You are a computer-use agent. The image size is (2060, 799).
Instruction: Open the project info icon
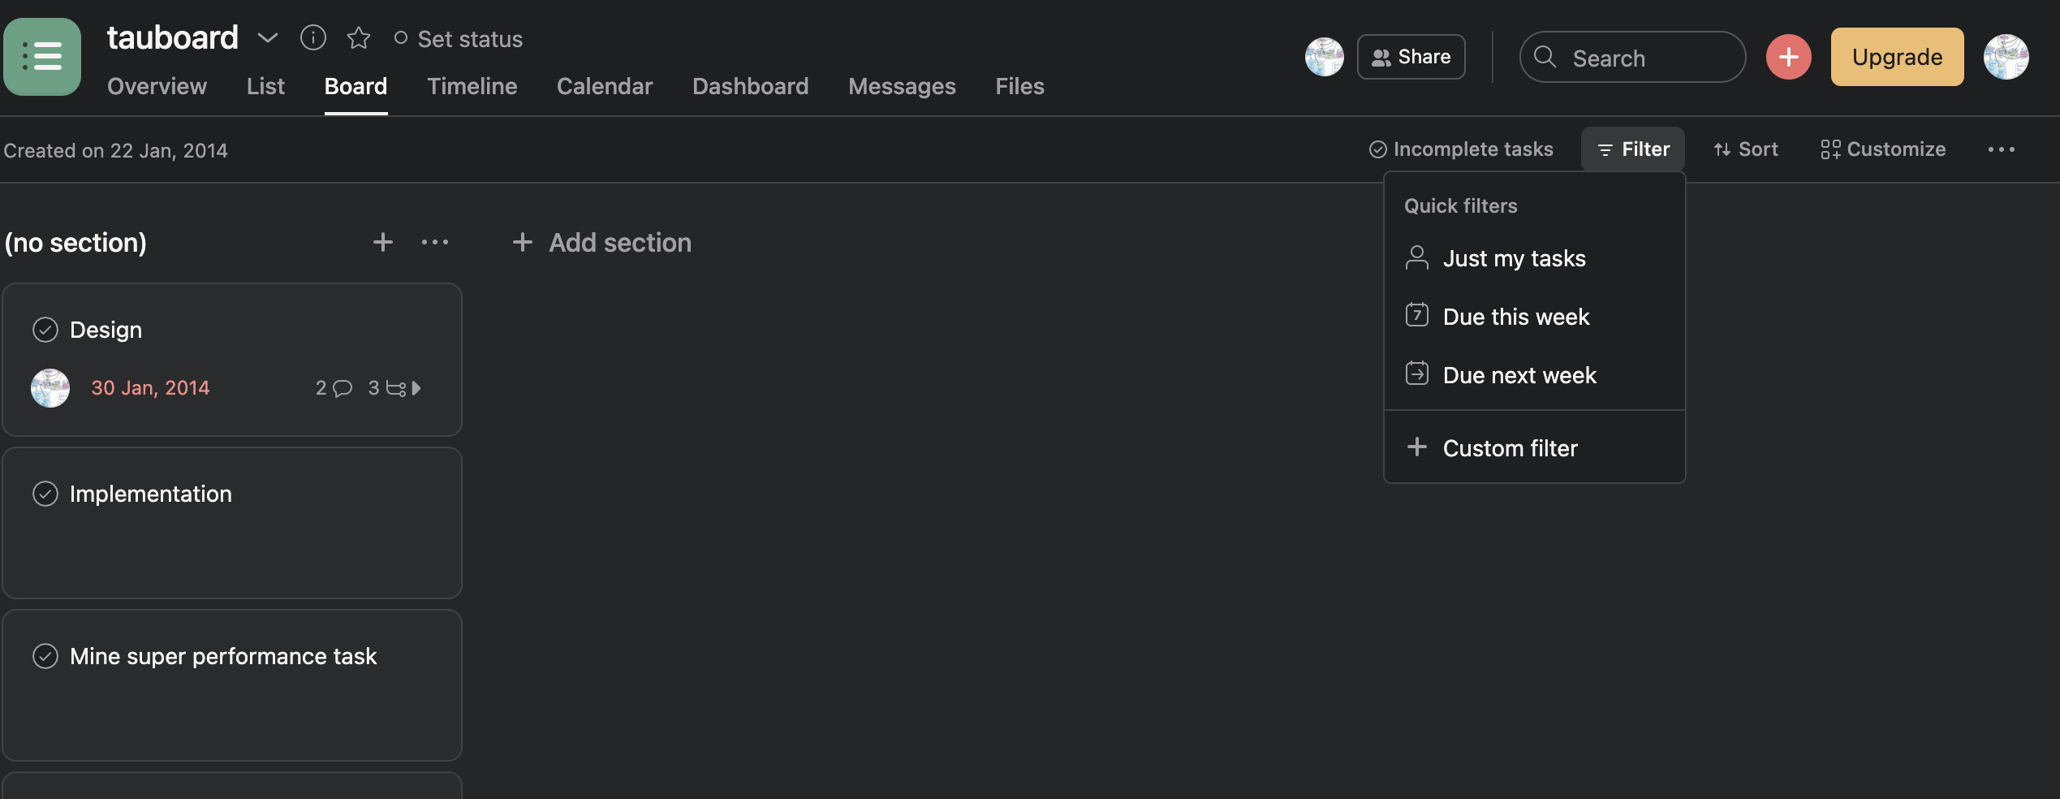pos(312,37)
